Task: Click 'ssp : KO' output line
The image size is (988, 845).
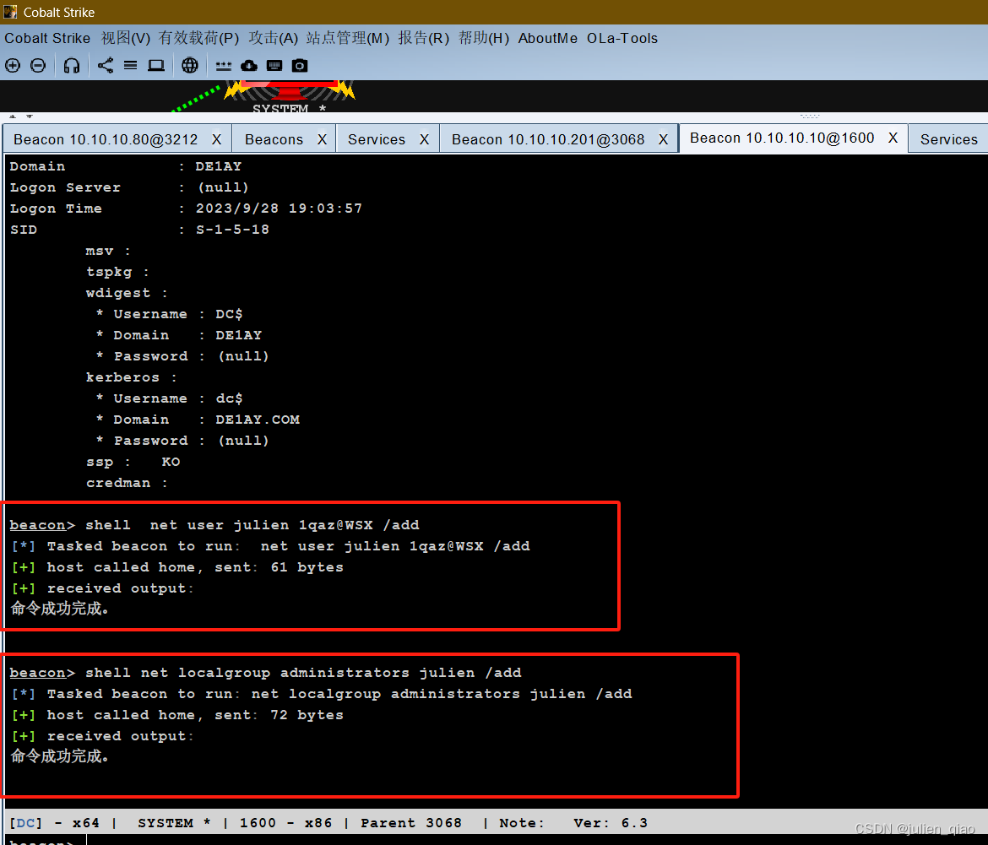Action: click(133, 462)
